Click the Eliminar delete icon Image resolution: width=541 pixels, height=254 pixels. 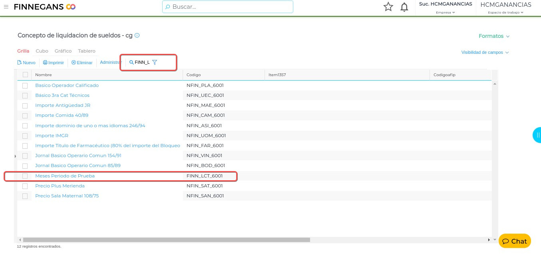click(74, 63)
